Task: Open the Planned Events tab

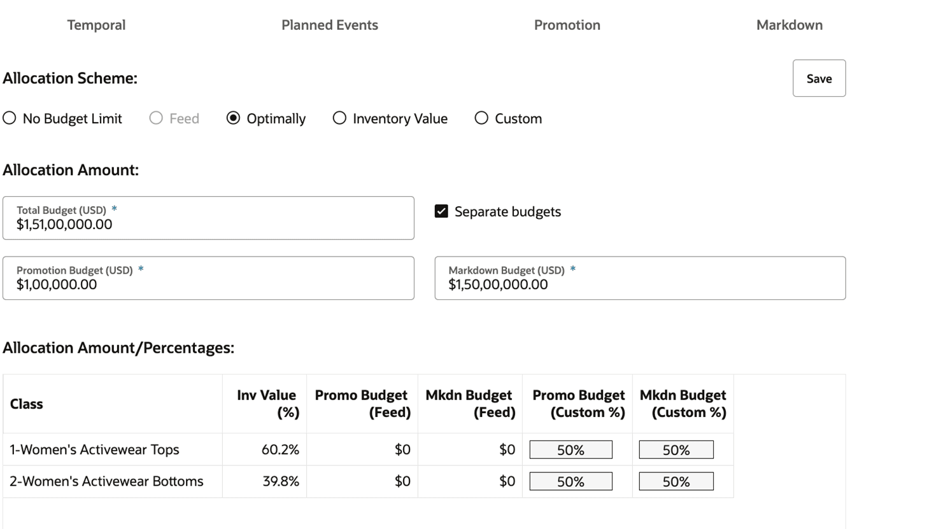Action: pos(329,25)
